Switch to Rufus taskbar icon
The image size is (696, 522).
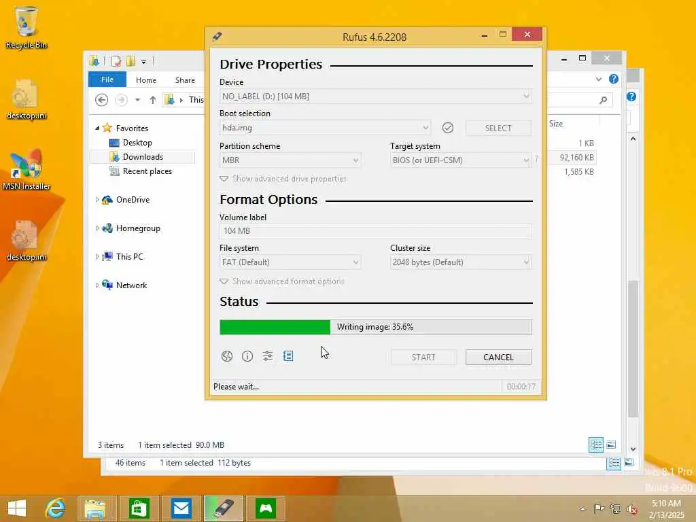223,508
